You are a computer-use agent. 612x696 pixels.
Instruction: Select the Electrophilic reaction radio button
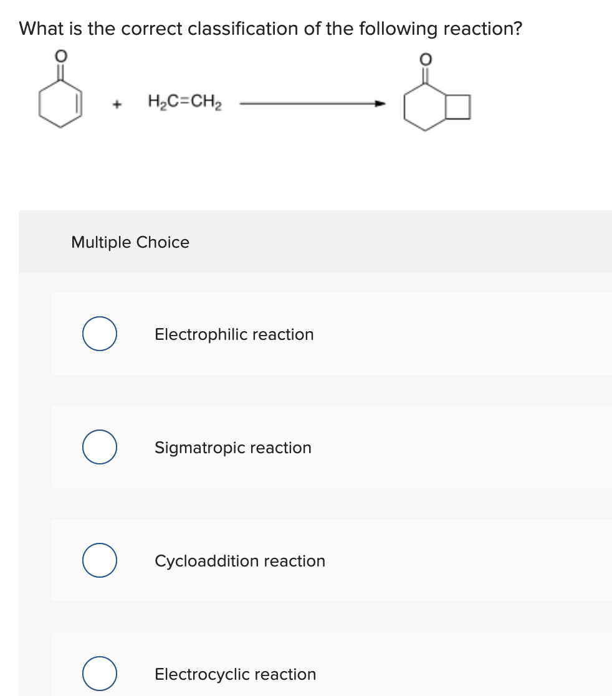coord(99,334)
